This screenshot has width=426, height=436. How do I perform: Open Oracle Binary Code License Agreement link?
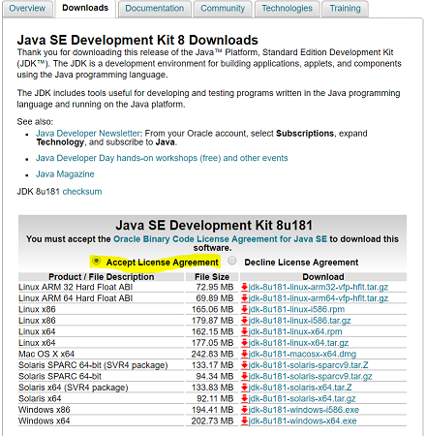[220, 239]
